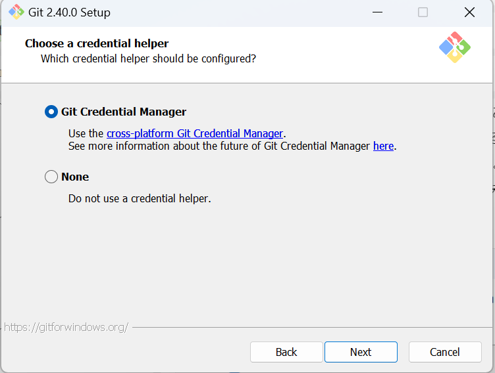
Task: Click the Git icon in the title bar
Action: pyautogui.click(x=16, y=12)
